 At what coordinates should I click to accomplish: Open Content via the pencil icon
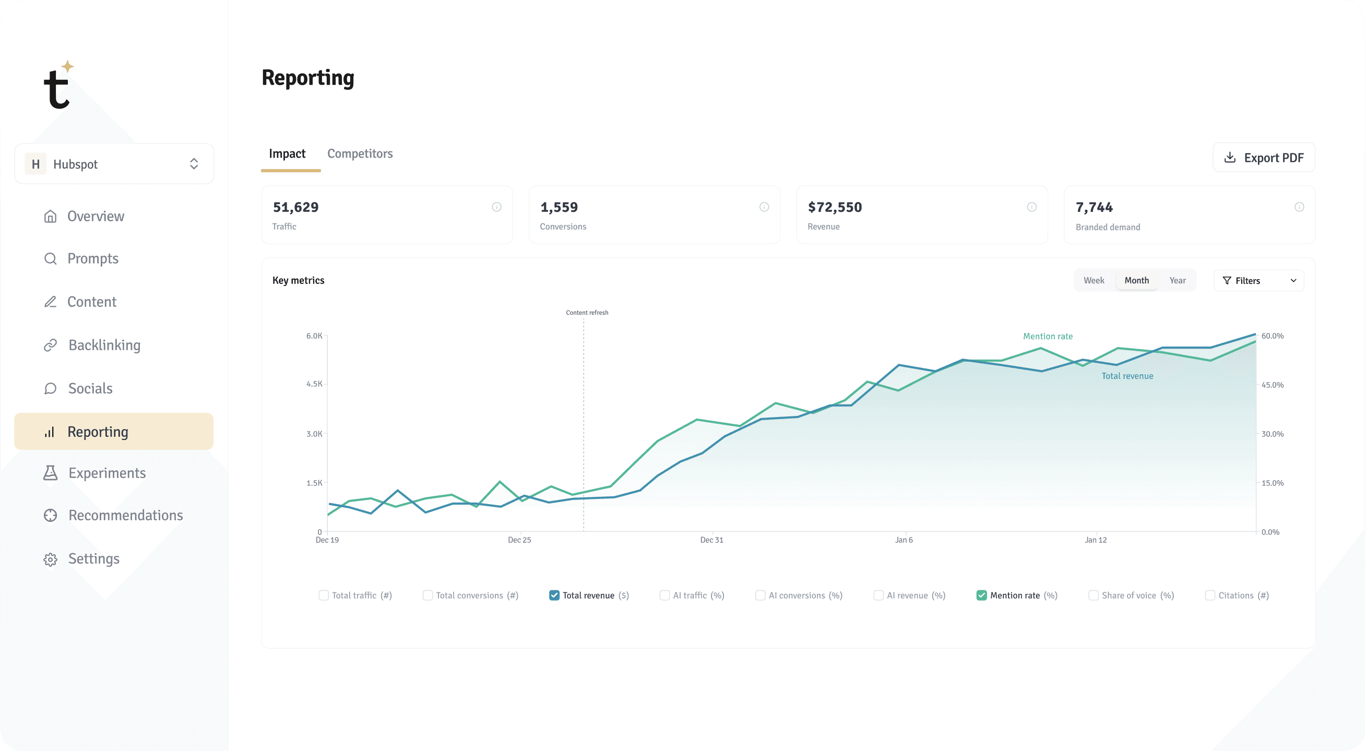pyautogui.click(x=51, y=301)
